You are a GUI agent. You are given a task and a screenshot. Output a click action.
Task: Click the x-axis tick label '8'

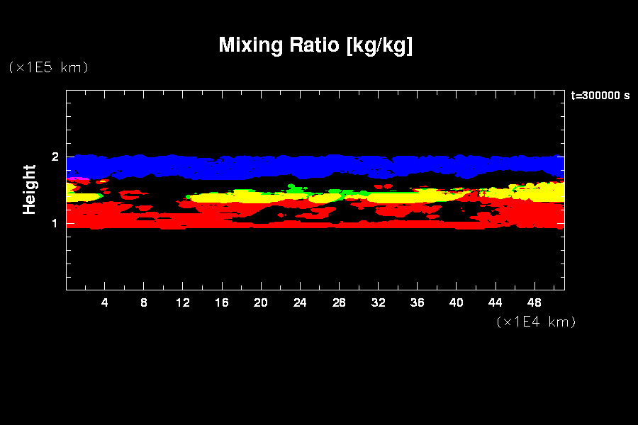click(x=144, y=302)
